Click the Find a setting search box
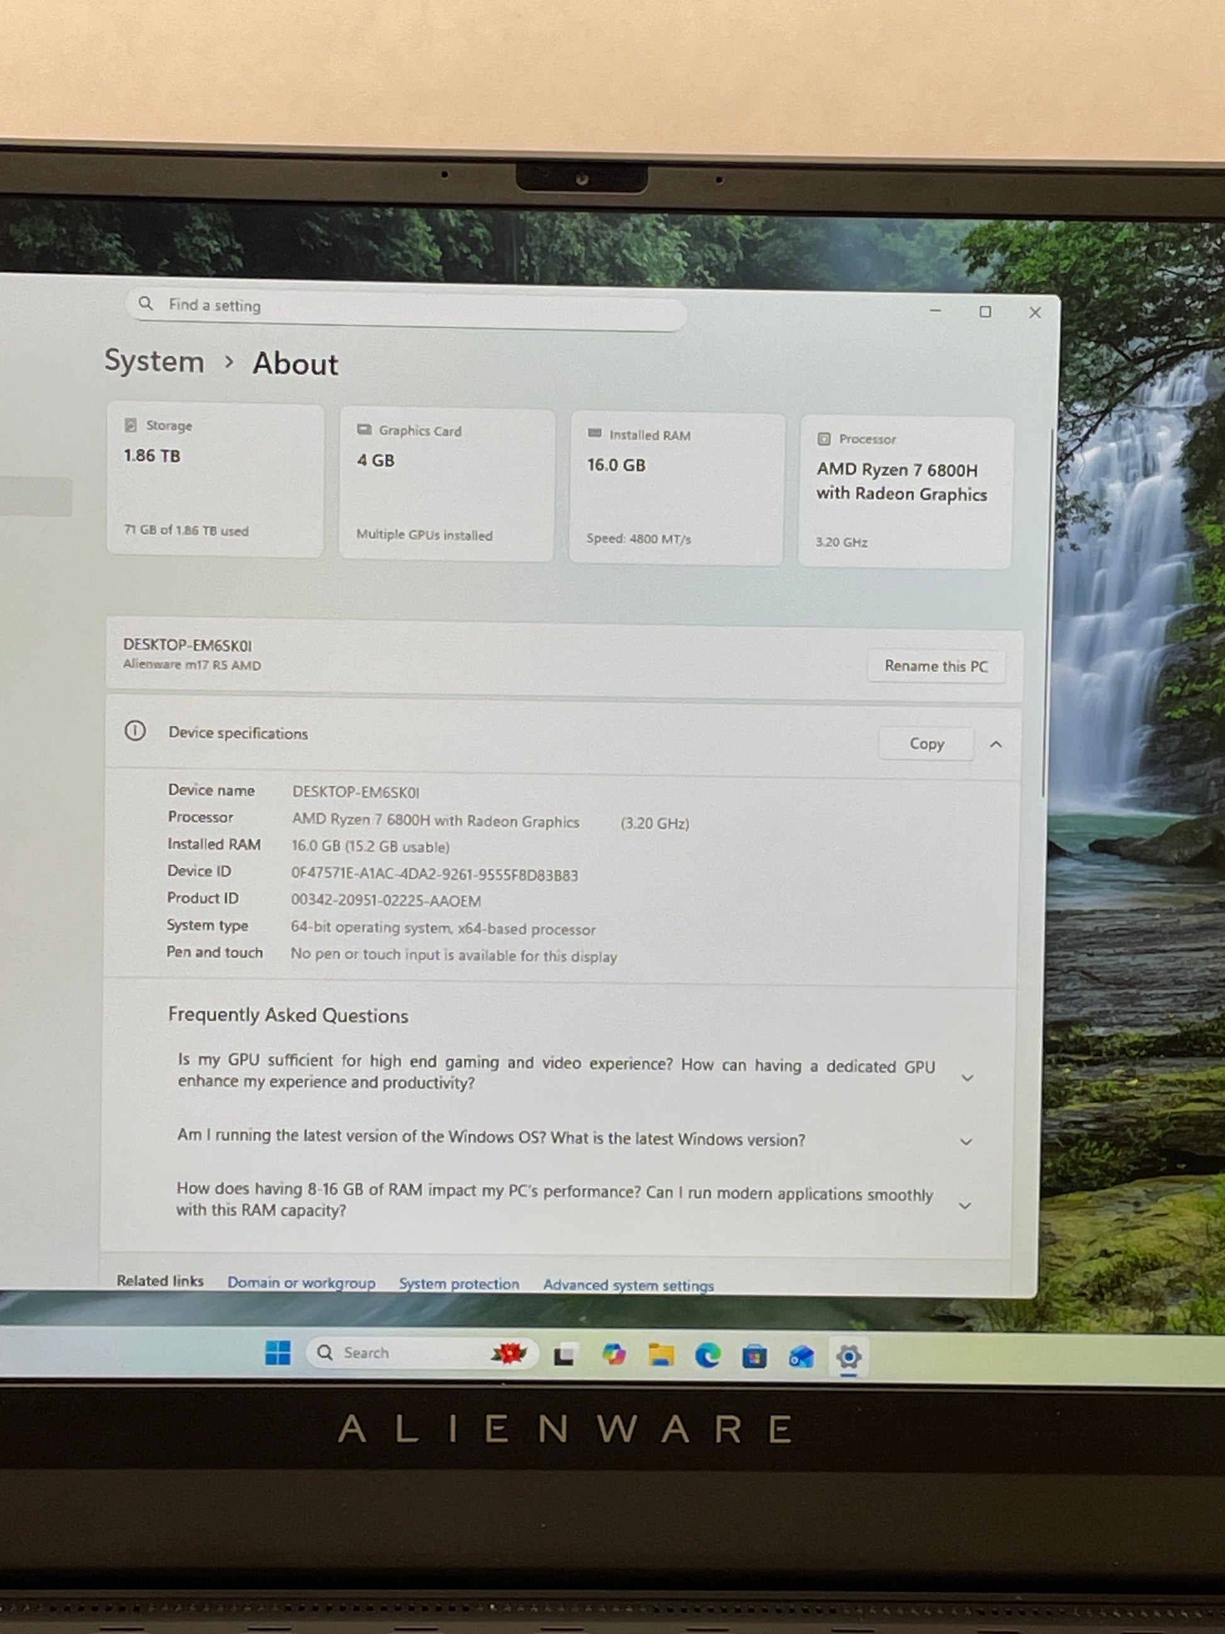This screenshot has width=1225, height=1634. [x=406, y=306]
